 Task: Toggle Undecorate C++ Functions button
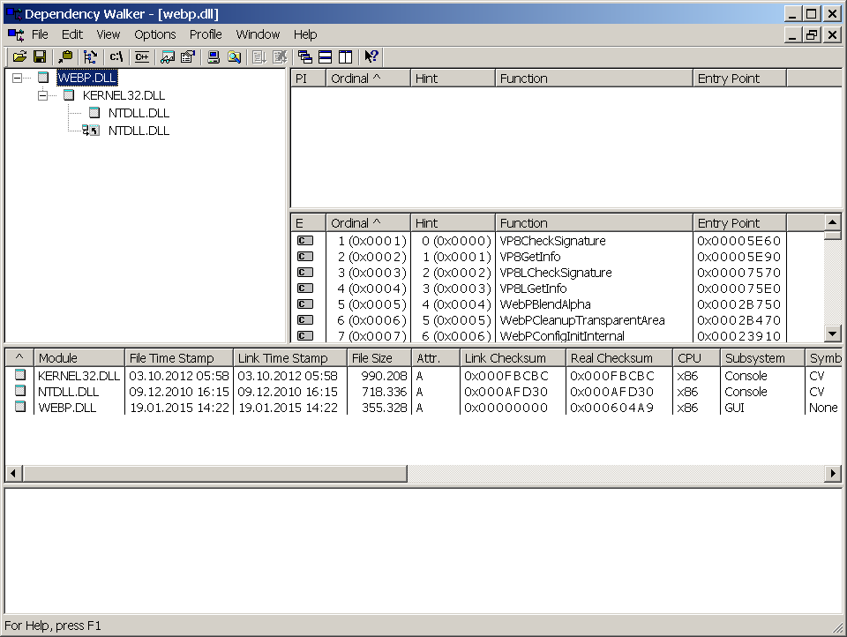point(141,57)
